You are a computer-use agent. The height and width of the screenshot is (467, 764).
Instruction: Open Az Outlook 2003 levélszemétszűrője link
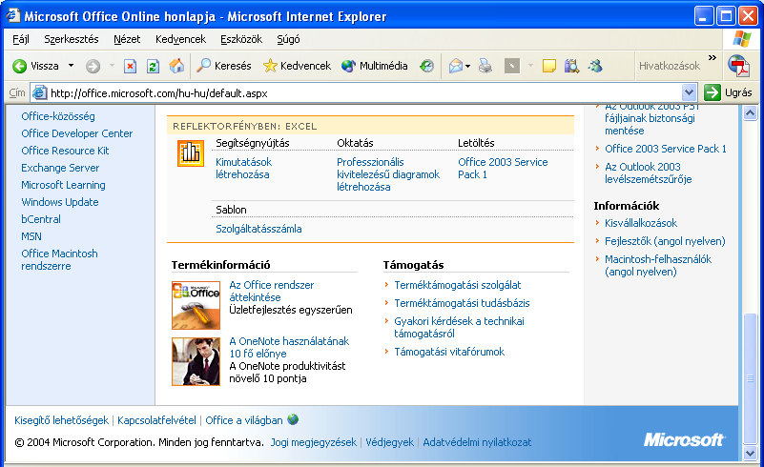point(648,173)
